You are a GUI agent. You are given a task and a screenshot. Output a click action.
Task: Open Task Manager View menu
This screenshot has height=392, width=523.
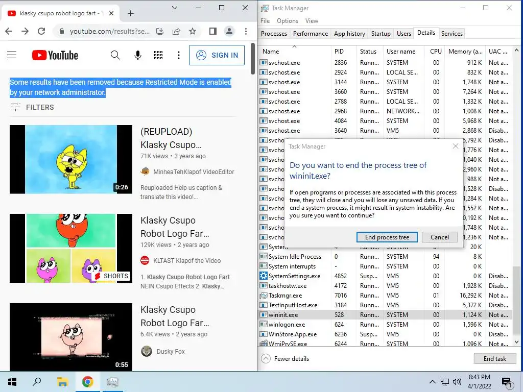click(x=312, y=20)
